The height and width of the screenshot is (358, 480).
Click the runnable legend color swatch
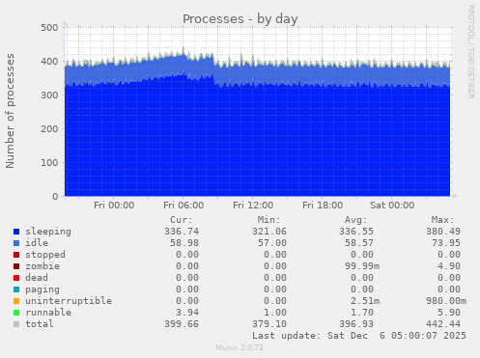pos(16,313)
